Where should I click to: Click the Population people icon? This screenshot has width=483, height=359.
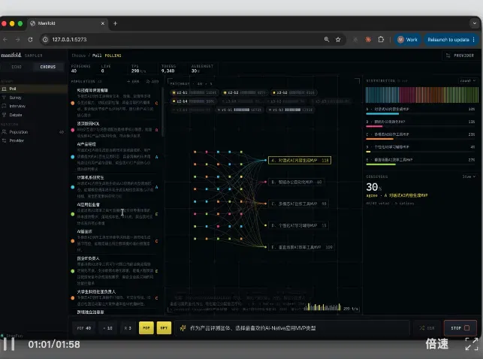tap(4, 131)
